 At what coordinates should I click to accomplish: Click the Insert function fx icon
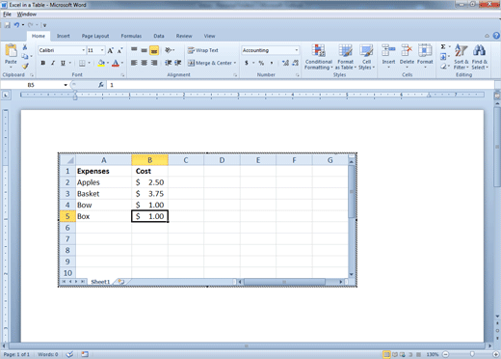click(101, 85)
